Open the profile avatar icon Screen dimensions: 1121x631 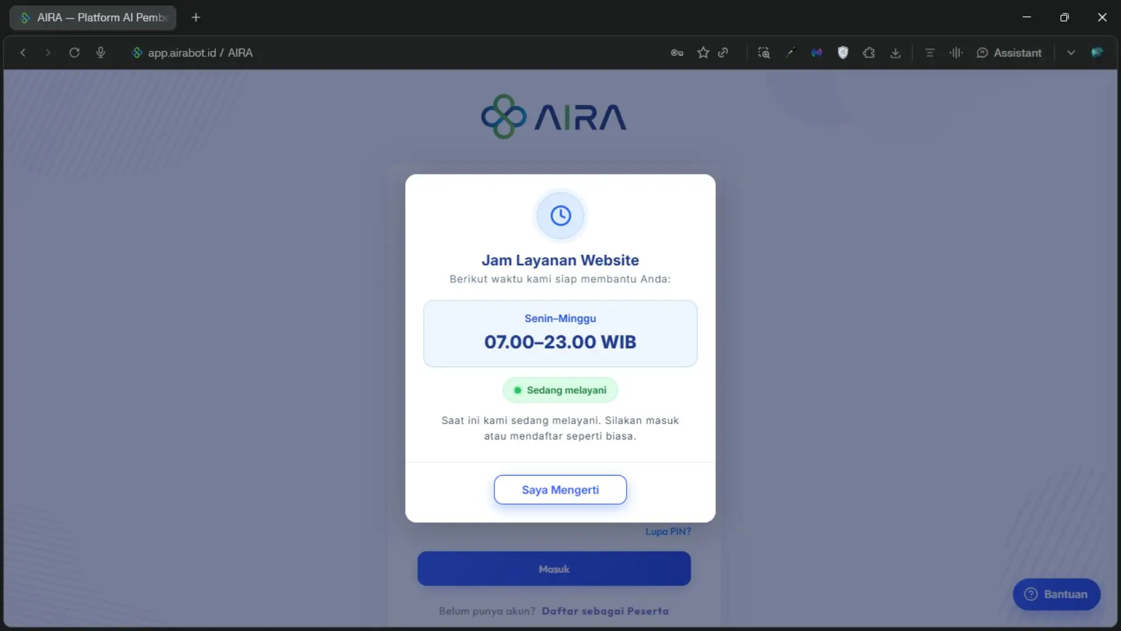(1097, 53)
